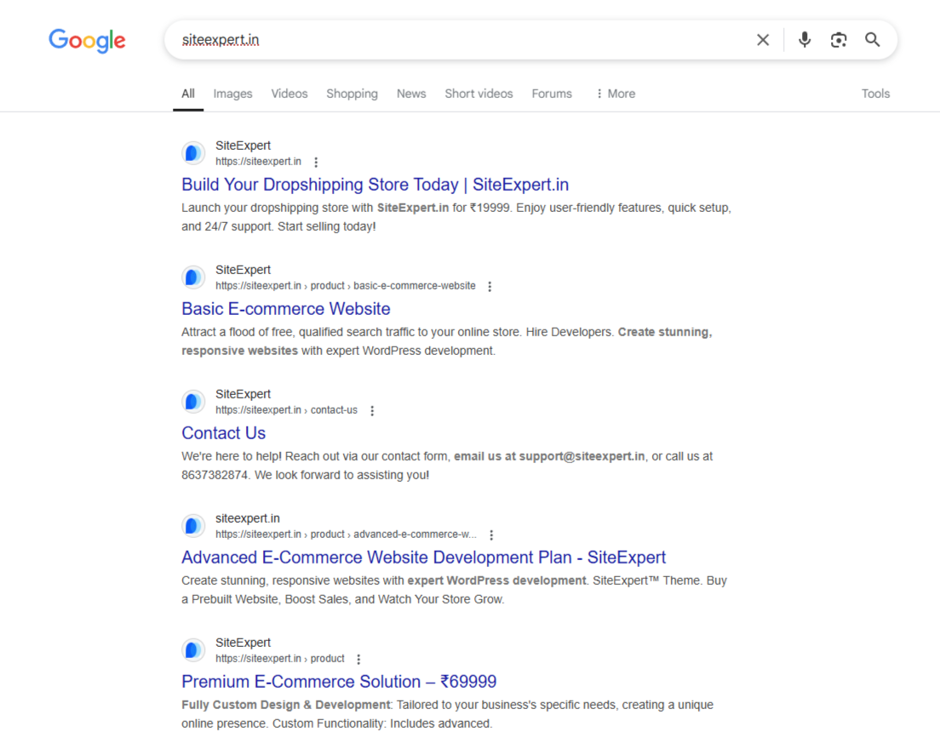Screen dimensions: 940x755
Task: Open three-dot menu for Premium E-Commerce result
Action: [x=358, y=659]
